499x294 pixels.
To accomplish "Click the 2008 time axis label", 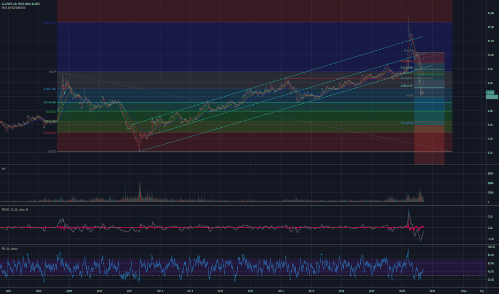I will point(39,291).
